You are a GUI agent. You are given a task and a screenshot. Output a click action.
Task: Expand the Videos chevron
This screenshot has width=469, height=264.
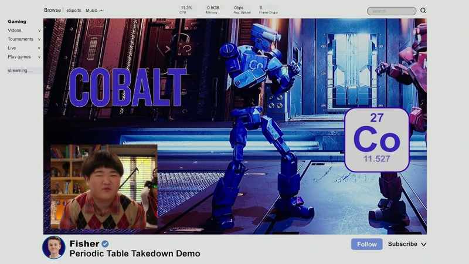point(39,31)
